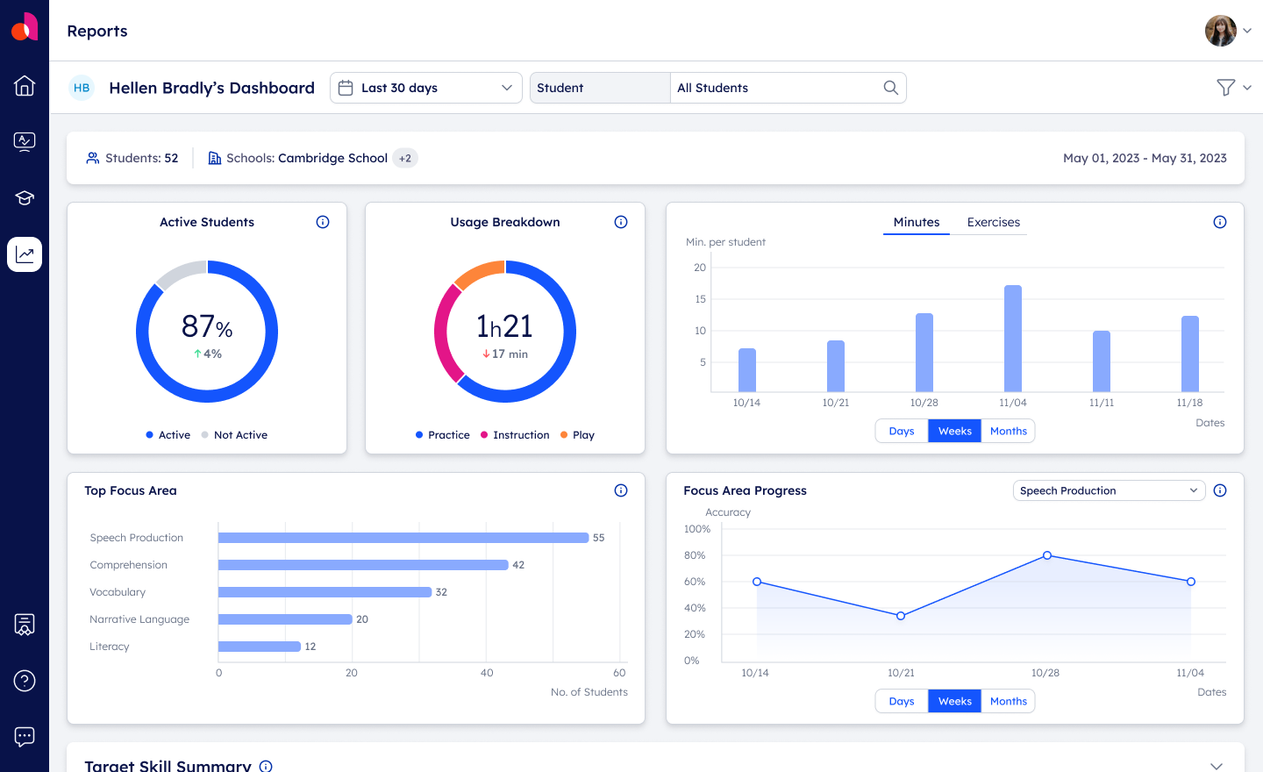Select Months in Focus Area Progress chart
This screenshot has height=772, width=1263.
pyautogui.click(x=1009, y=701)
